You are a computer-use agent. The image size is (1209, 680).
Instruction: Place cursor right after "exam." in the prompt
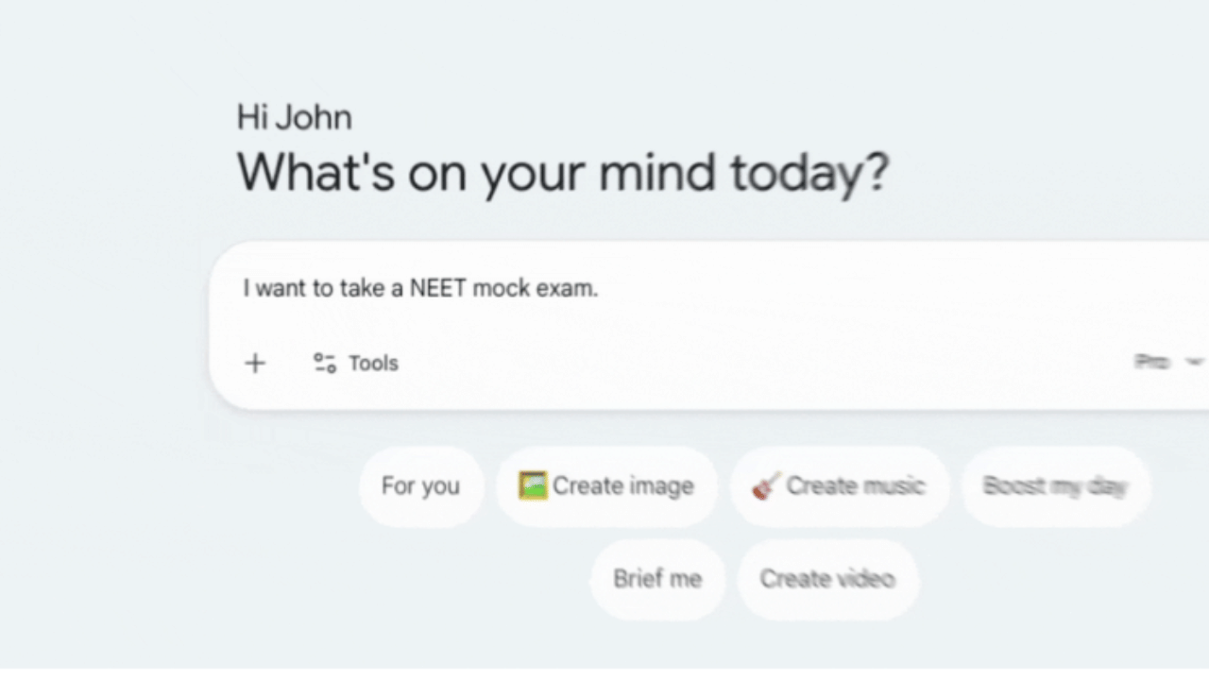[x=600, y=289]
